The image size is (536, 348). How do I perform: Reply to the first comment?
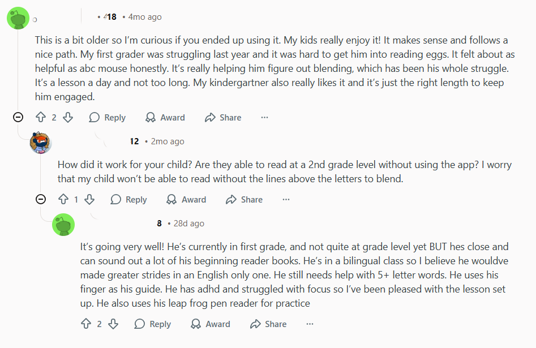tap(108, 118)
